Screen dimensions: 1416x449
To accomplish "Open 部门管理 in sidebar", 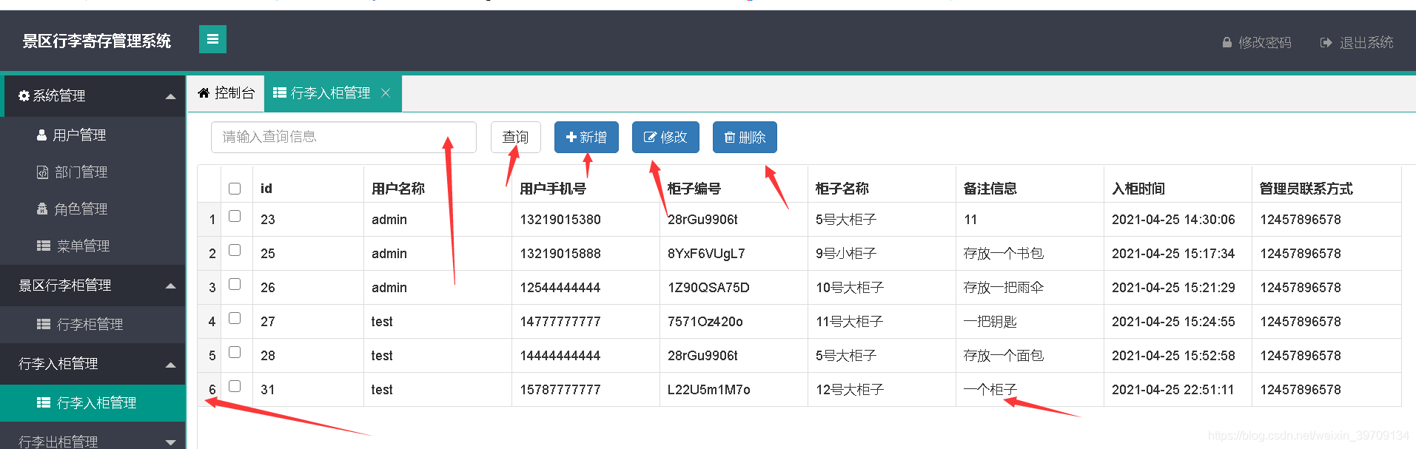I will tap(93, 172).
